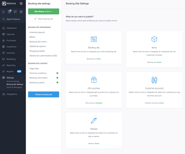
Task: Click the Reports chart icon
Action: [x=3, y=71]
